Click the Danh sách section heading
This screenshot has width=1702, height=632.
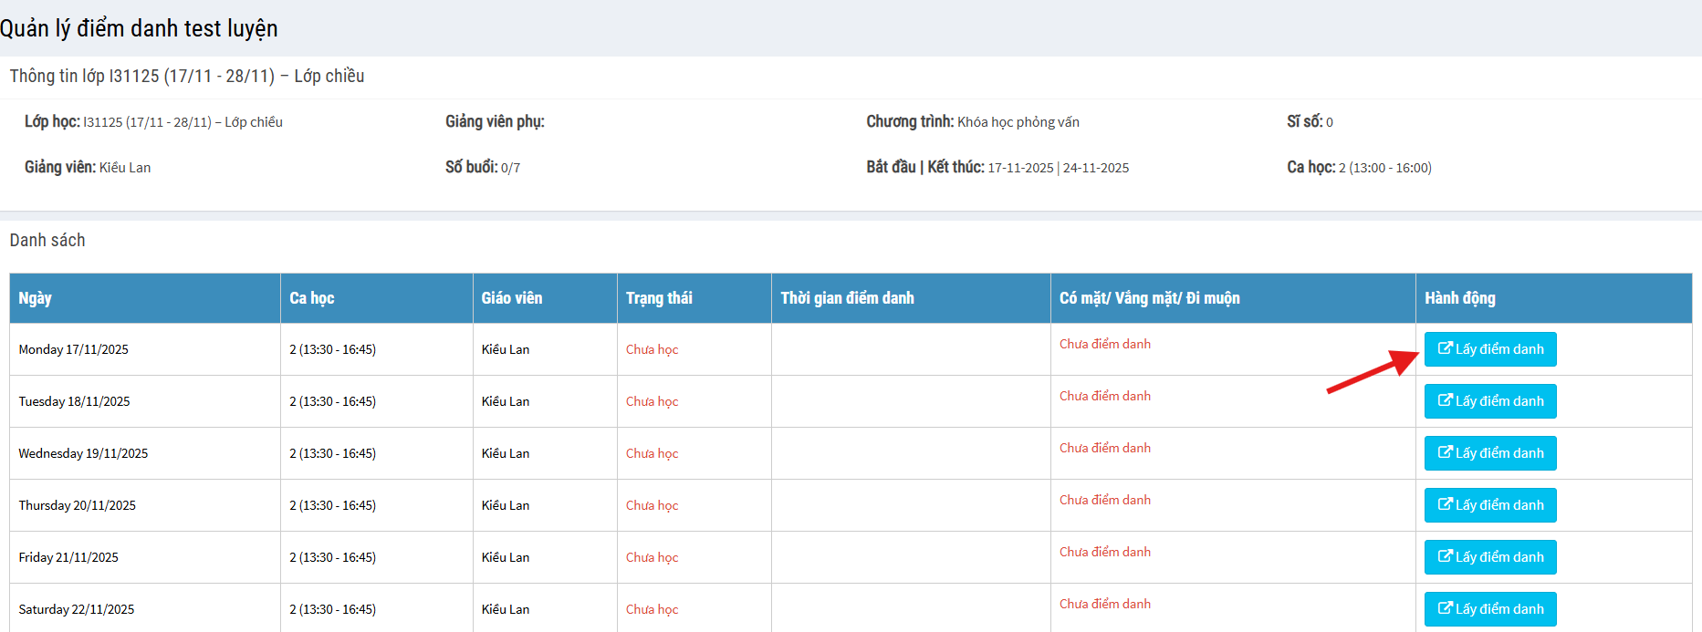pos(47,240)
